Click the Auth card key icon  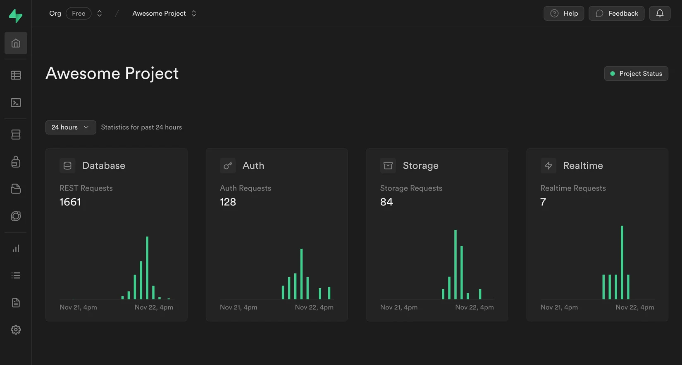[228, 165]
